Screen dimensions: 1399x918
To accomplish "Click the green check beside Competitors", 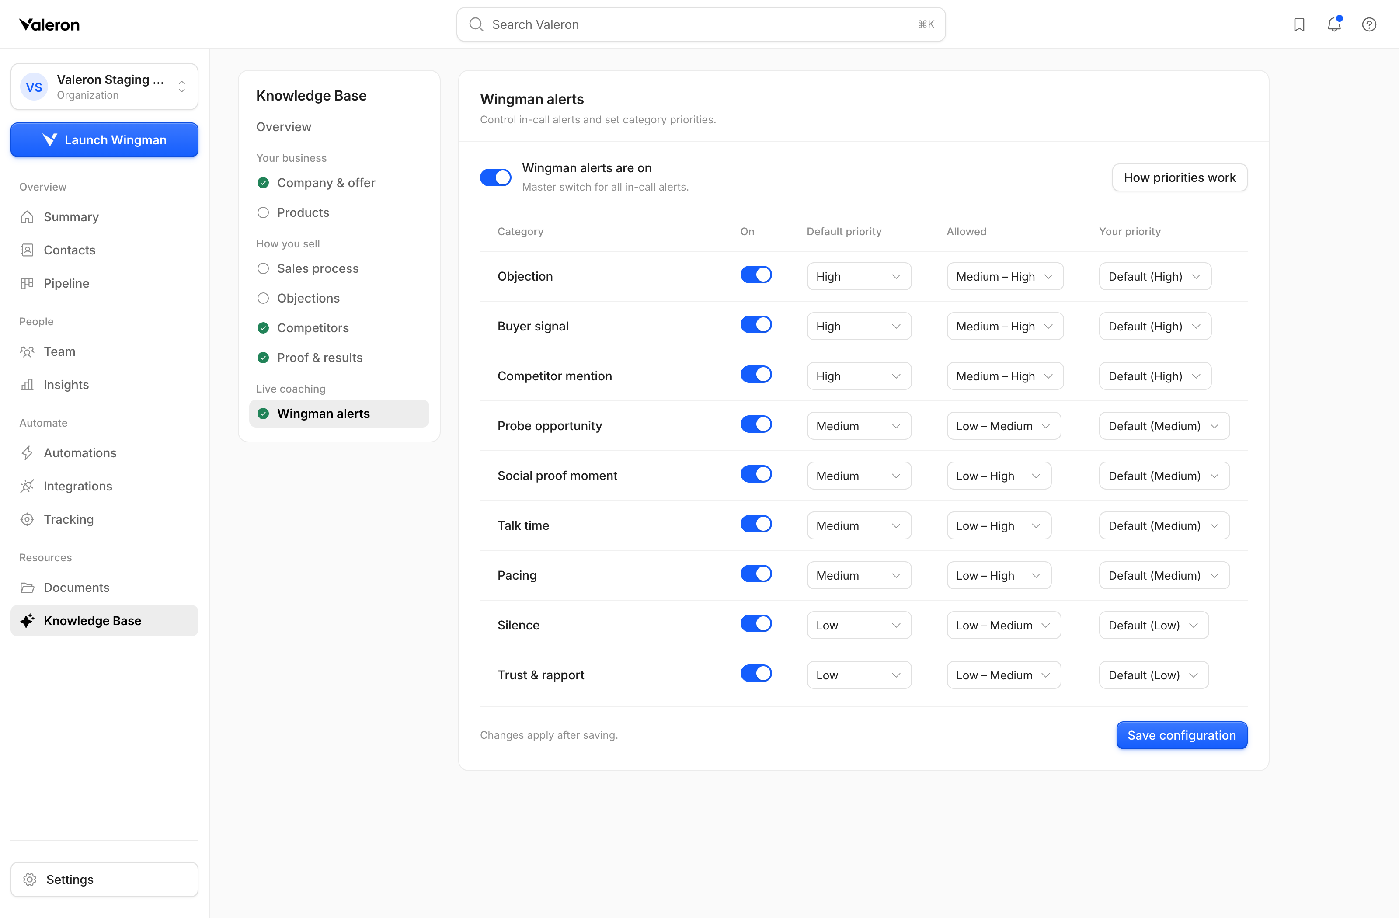I will [263, 328].
